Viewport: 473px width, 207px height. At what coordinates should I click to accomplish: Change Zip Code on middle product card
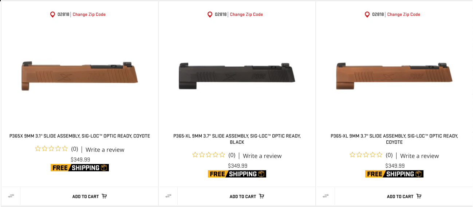pos(247,15)
